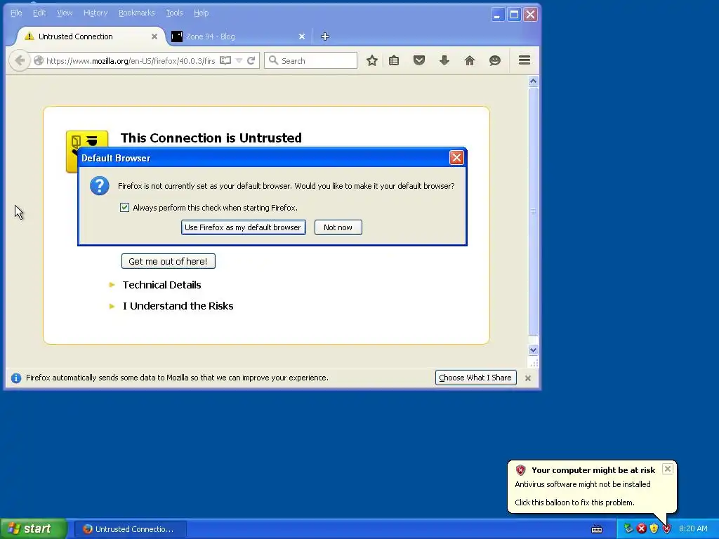719x539 pixels.
Task: Open Firefox Hello chat icon
Action: (x=495, y=60)
